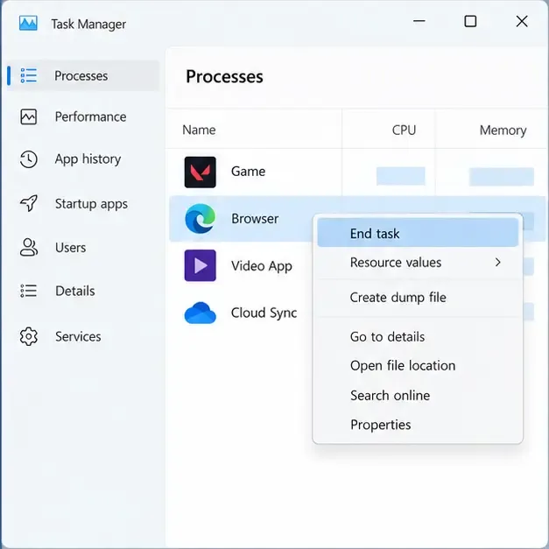Choose End task in context menu
This screenshot has height=549, width=549.
[x=418, y=233]
